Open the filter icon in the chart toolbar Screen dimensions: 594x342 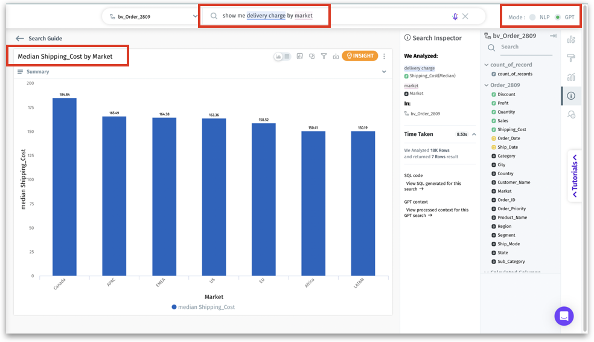[x=324, y=56]
